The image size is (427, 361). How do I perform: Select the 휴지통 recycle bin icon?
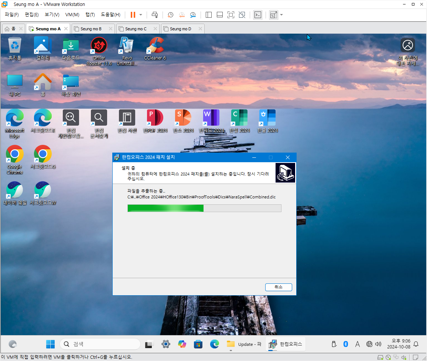15,49
